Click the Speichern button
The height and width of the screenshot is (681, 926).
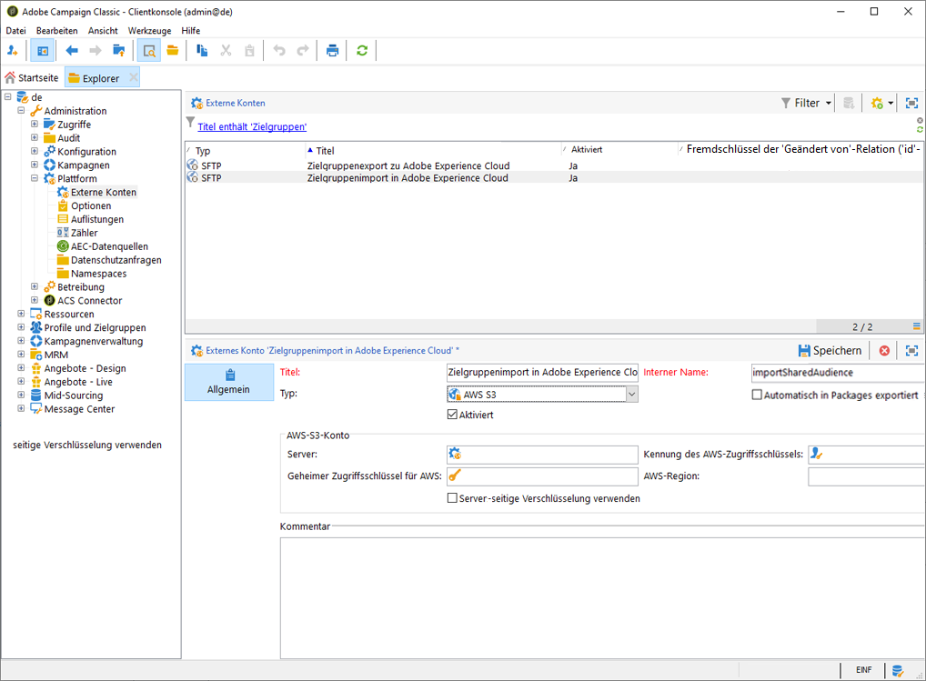pyautogui.click(x=830, y=351)
